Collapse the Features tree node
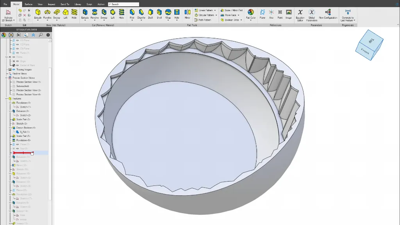Image resolution: width=400 pixels, height=225 pixels. tap(6, 98)
